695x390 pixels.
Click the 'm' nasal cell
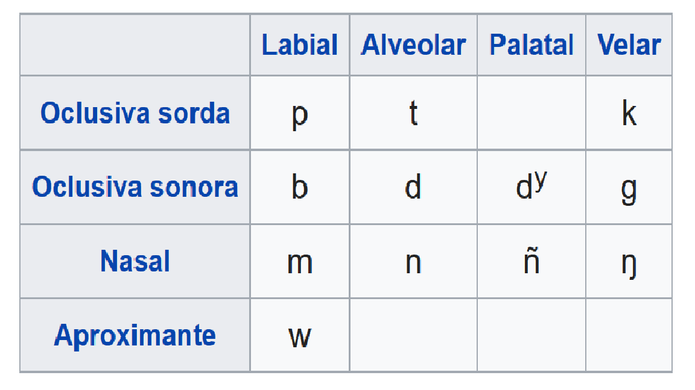tap(300, 262)
